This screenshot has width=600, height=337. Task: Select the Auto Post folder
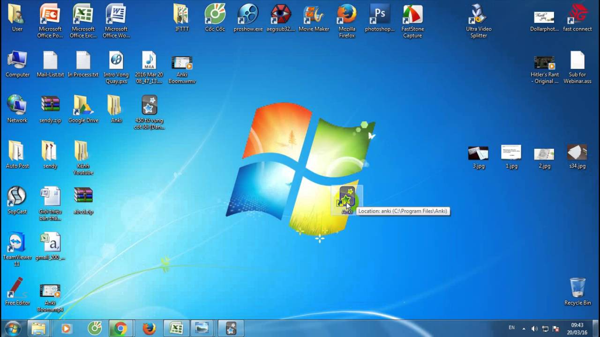click(x=17, y=155)
